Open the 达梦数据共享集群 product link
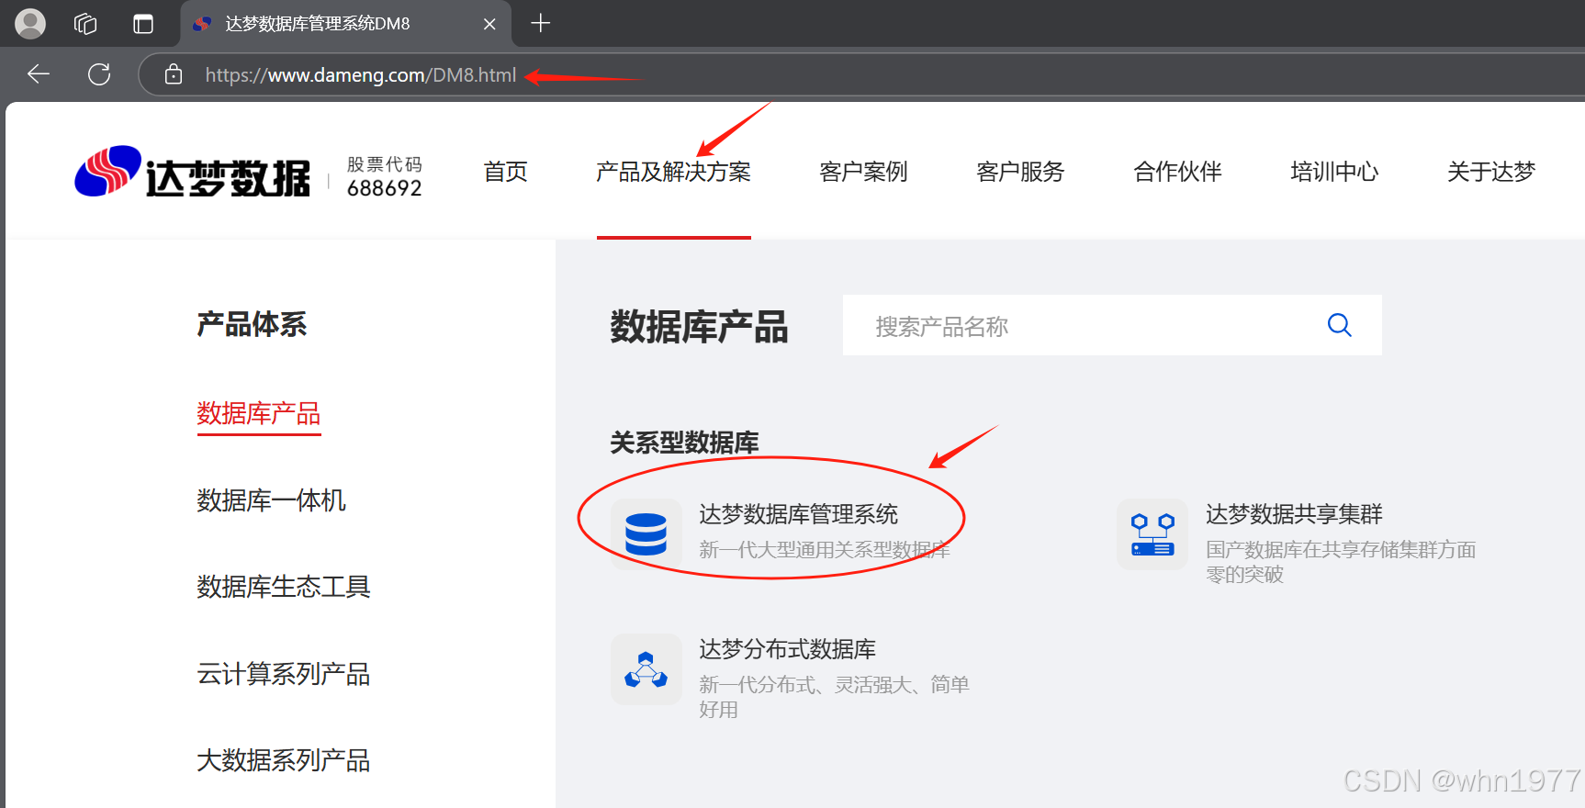This screenshot has width=1585, height=808. pos(1294,514)
